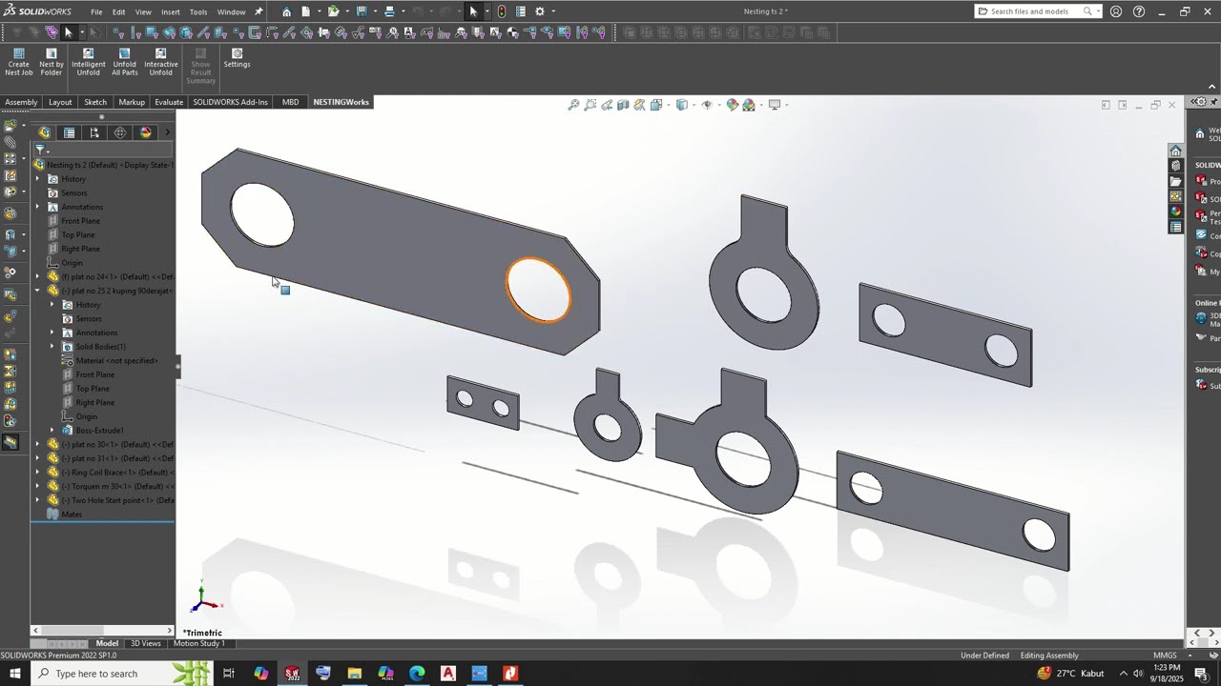Click the Open file icon
Viewport: 1221px width, 686px height.
(333, 11)
